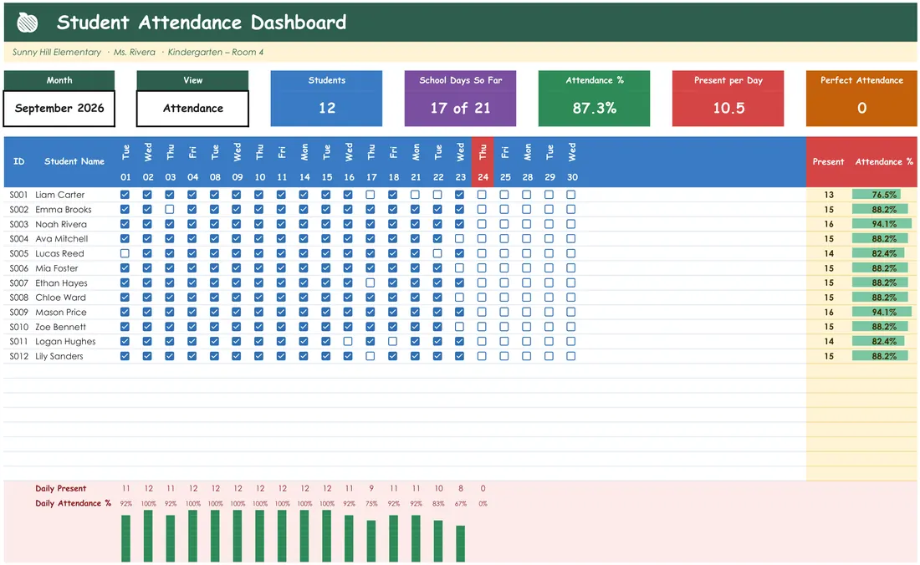
Task: Click the chart bar for day 17
Action: 371,541
